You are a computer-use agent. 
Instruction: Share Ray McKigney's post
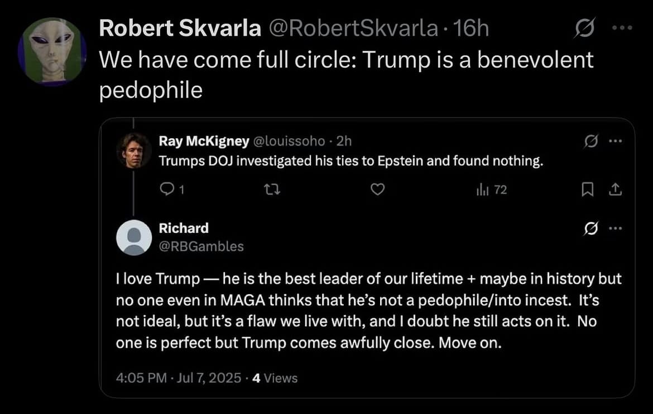pos(614,191)
